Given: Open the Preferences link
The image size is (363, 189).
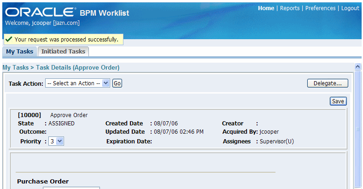Looking at the screenshot, I should pyautogui.click(x=320, y=8).
